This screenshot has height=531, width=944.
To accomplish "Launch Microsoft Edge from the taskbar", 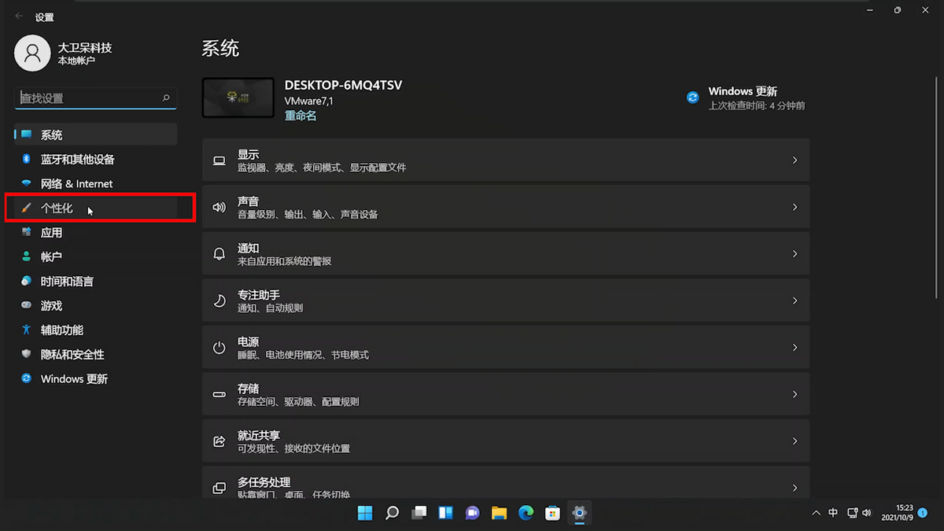I will [x=525, y=513].
